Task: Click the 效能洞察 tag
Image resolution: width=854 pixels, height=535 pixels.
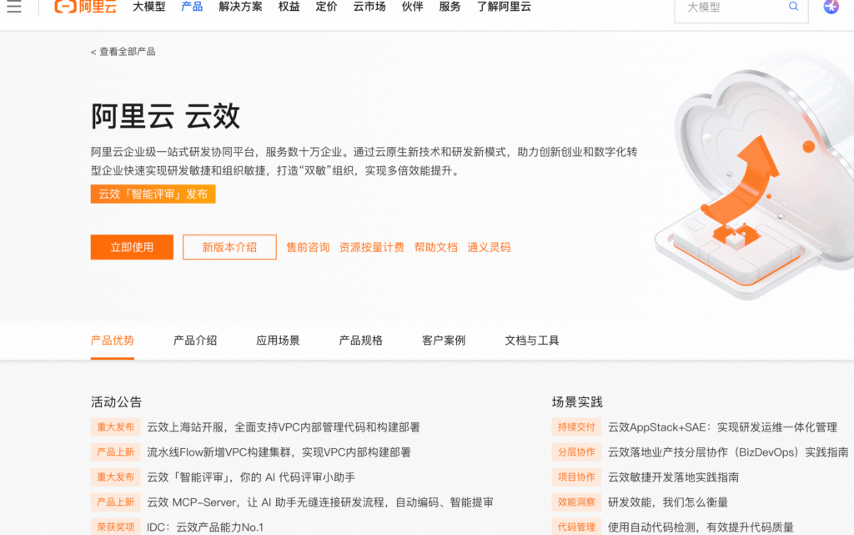Action: point(576,502)
